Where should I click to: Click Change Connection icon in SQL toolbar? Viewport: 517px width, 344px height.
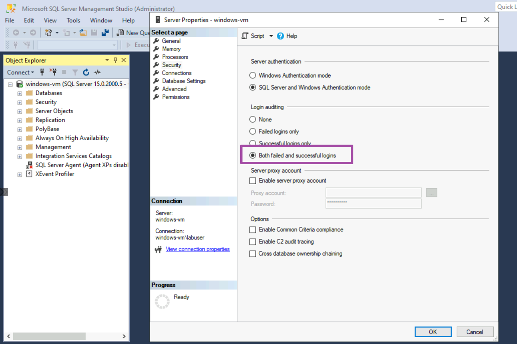pyautogui.click(x=27, y=45)
